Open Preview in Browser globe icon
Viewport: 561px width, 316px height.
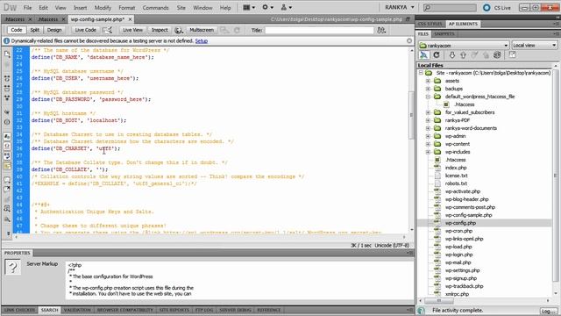179,30
